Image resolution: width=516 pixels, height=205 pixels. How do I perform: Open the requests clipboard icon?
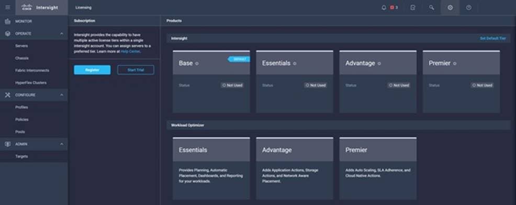(x=413, y=7)
